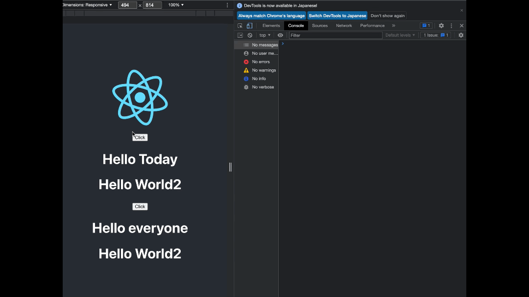Open the Default levels dropdown
Image resolution: width=529 pixels, height=297 pixels.
click(x=400, y=35)
